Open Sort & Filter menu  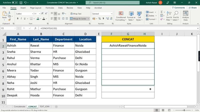(169, 16)
